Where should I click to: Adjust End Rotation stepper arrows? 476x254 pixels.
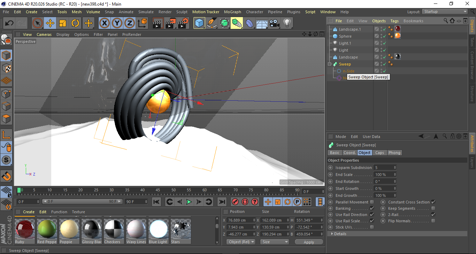(x=395, y=182)
